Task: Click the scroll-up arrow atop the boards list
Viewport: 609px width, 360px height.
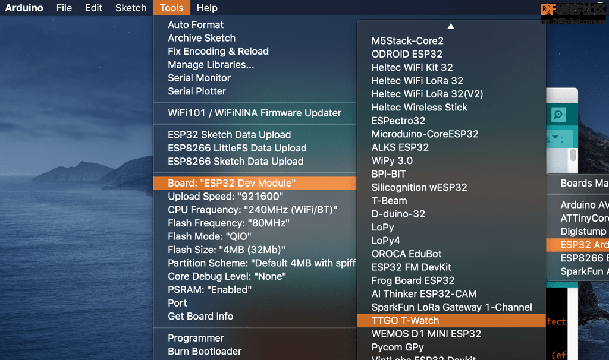Action: pyautogui.click(x=451, y=26)
